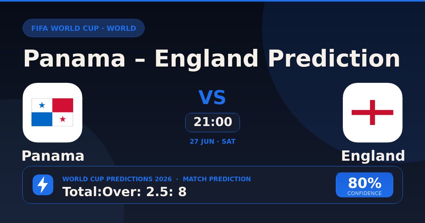Click the red cross on the England flag
This screenshot has height=223, width=425.
click(x=373, y=112)
